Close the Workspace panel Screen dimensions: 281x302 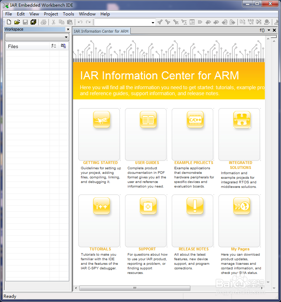click(68, 29)
